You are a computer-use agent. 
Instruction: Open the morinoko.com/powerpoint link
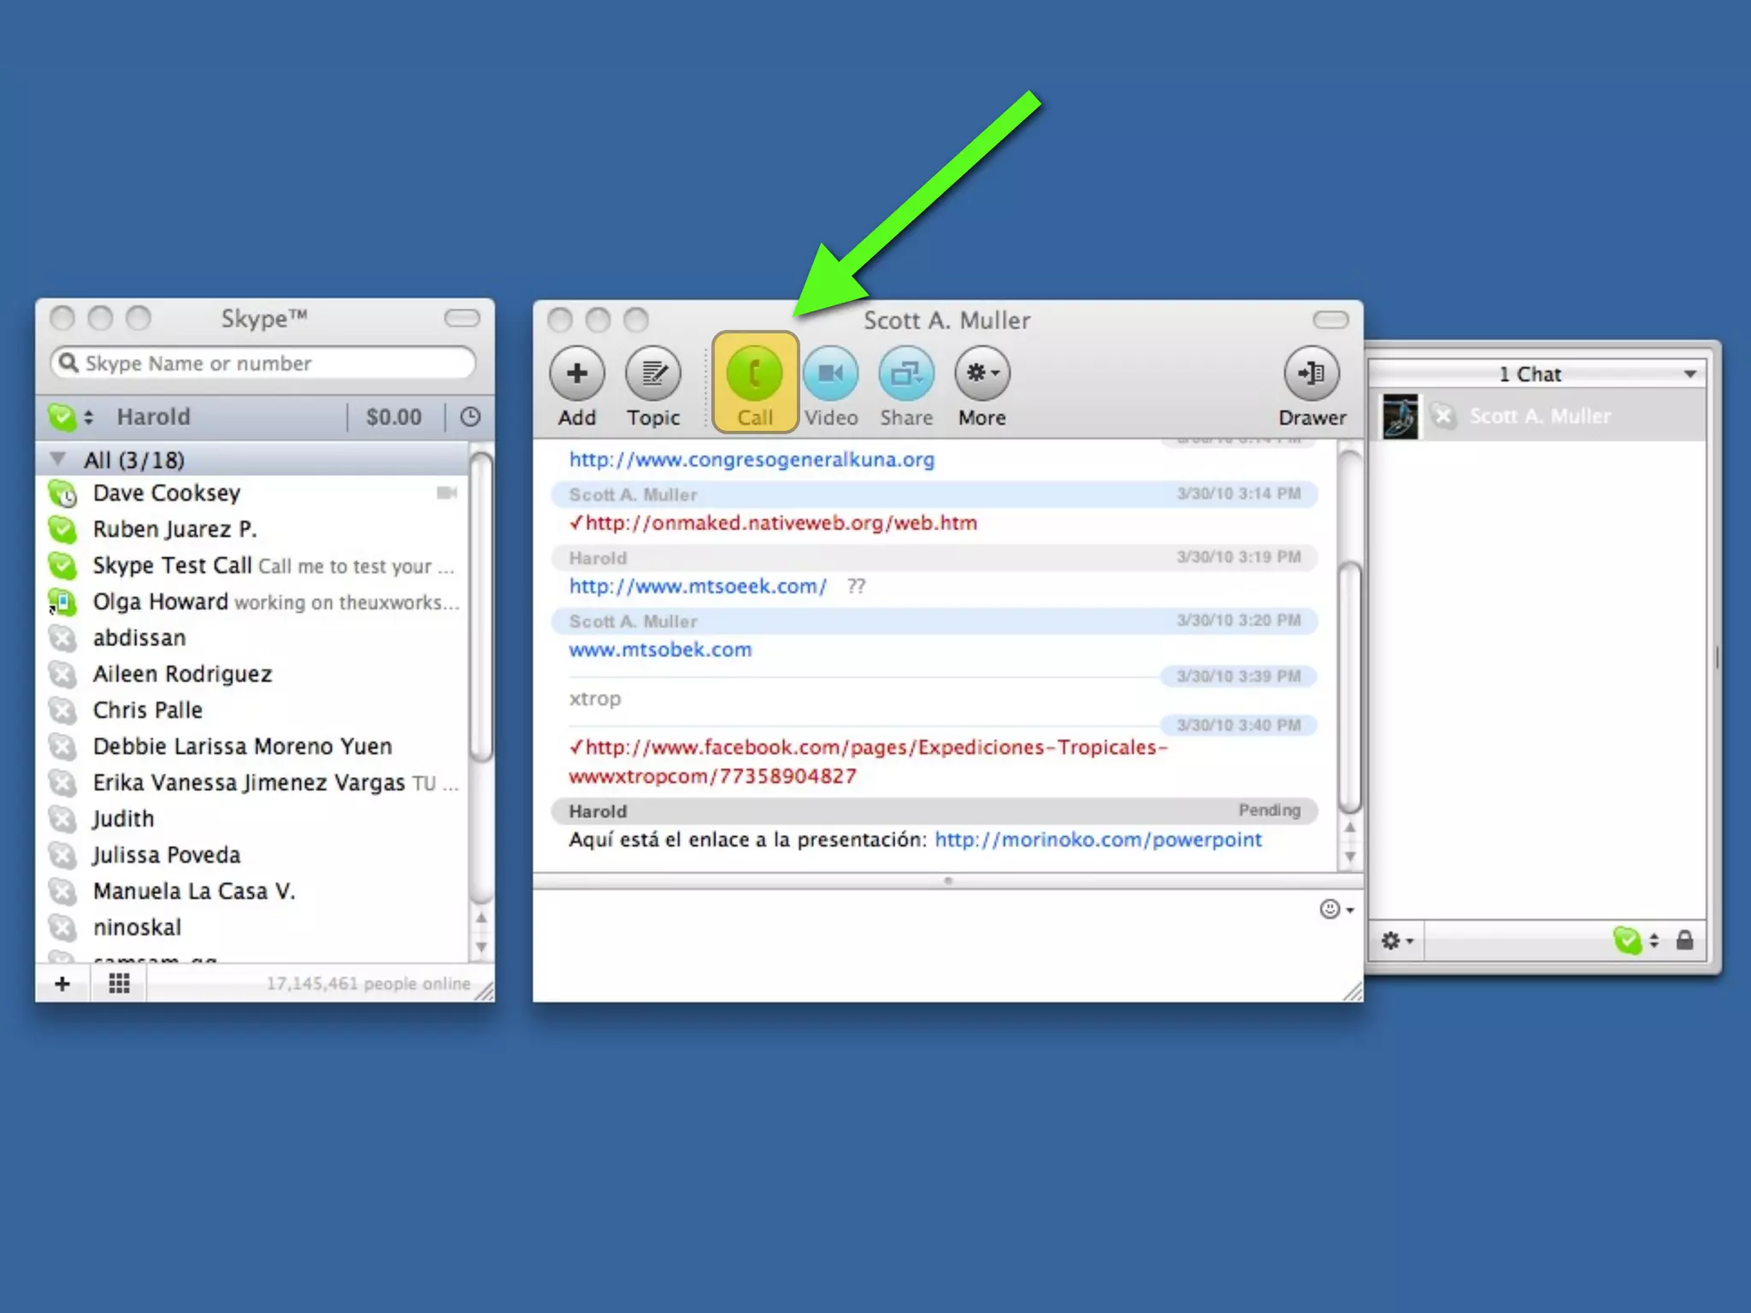coord(1098,839)
